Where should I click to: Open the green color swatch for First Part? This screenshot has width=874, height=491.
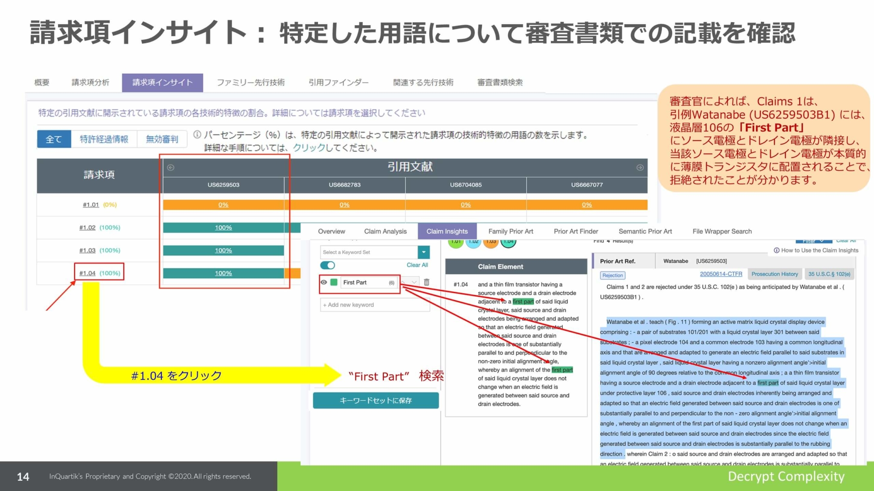334,282
